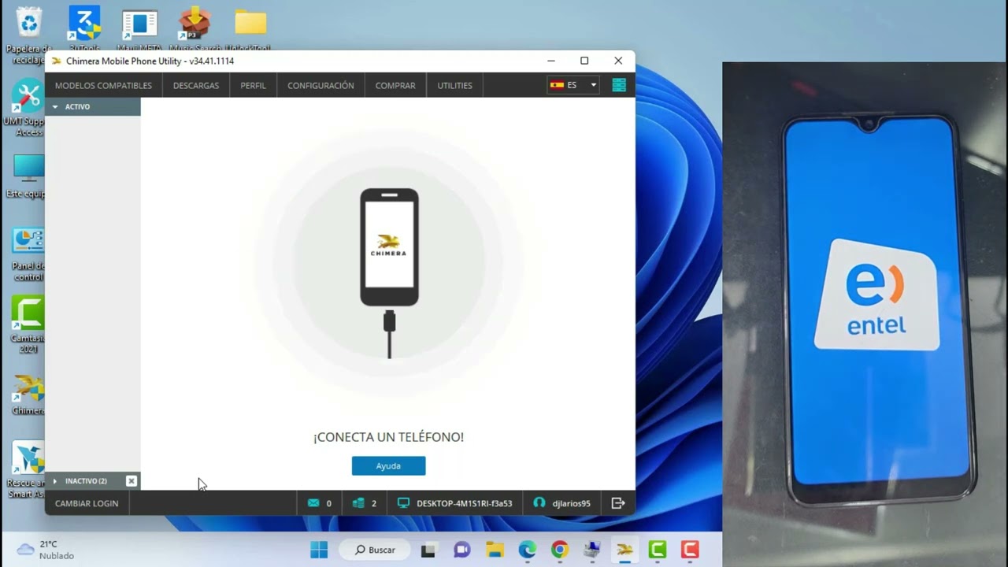Open the messages envelope icon in status bar

point(313,503)
